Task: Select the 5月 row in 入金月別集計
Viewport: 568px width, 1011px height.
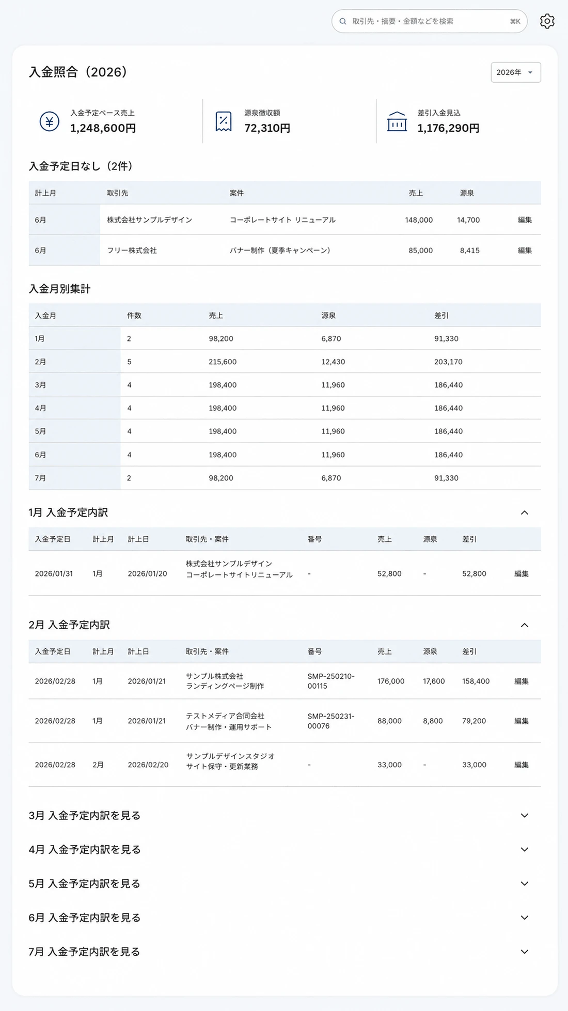Action: pos(285,431)
